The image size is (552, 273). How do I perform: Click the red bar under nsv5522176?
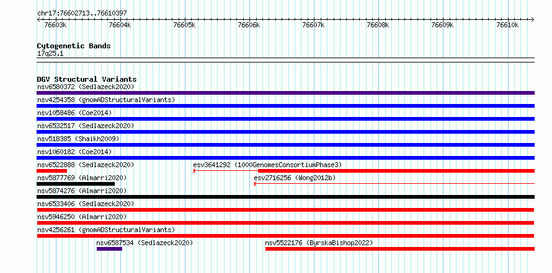tap(400, 249)
